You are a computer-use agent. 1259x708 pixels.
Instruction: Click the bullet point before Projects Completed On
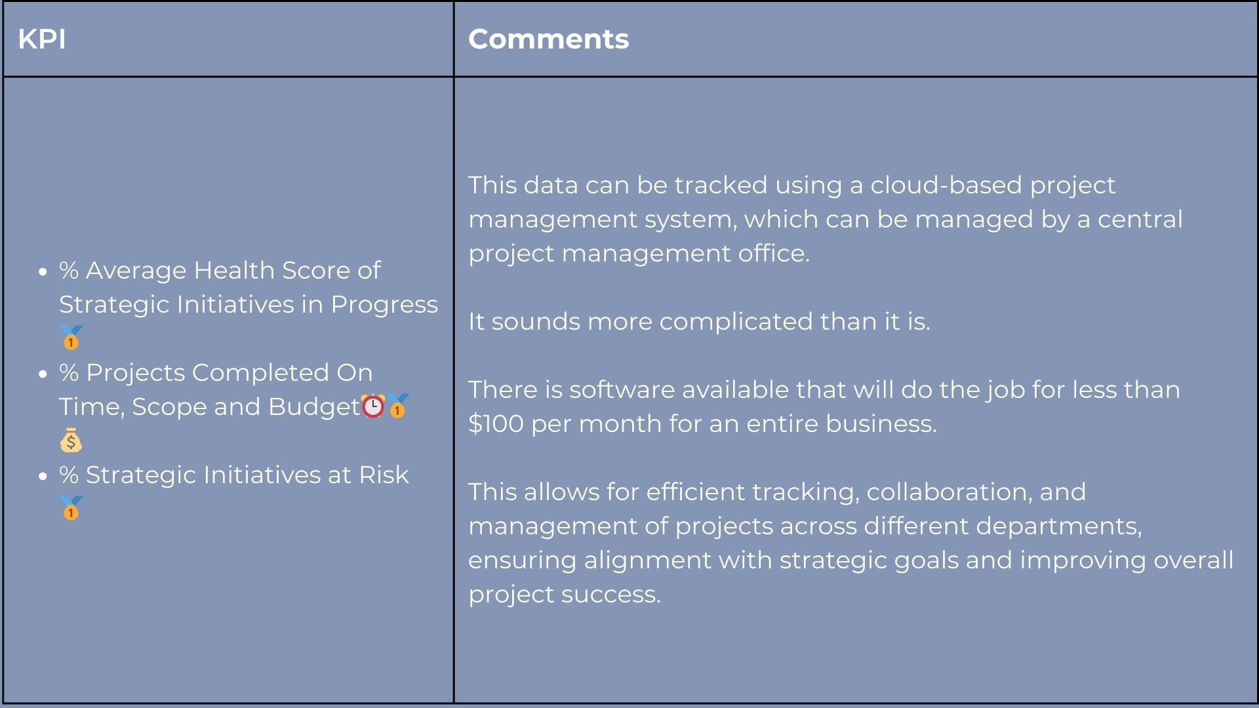point(43,374)
